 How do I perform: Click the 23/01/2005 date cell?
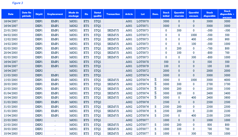click(11, 31)
